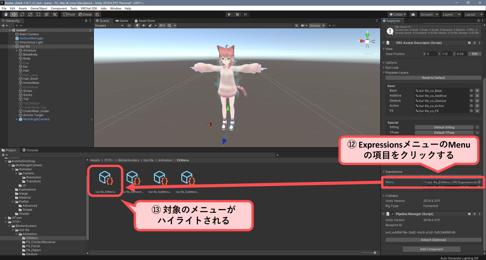Screen dimensions: 486x260
Task: Select the Transform tool
Action: point(46,14)
